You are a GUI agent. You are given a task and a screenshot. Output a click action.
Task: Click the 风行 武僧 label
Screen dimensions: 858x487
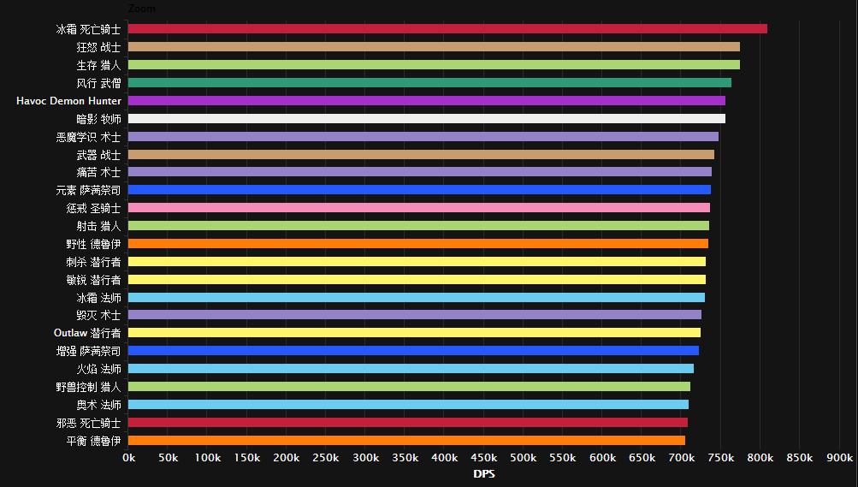[x=98, y=83]
